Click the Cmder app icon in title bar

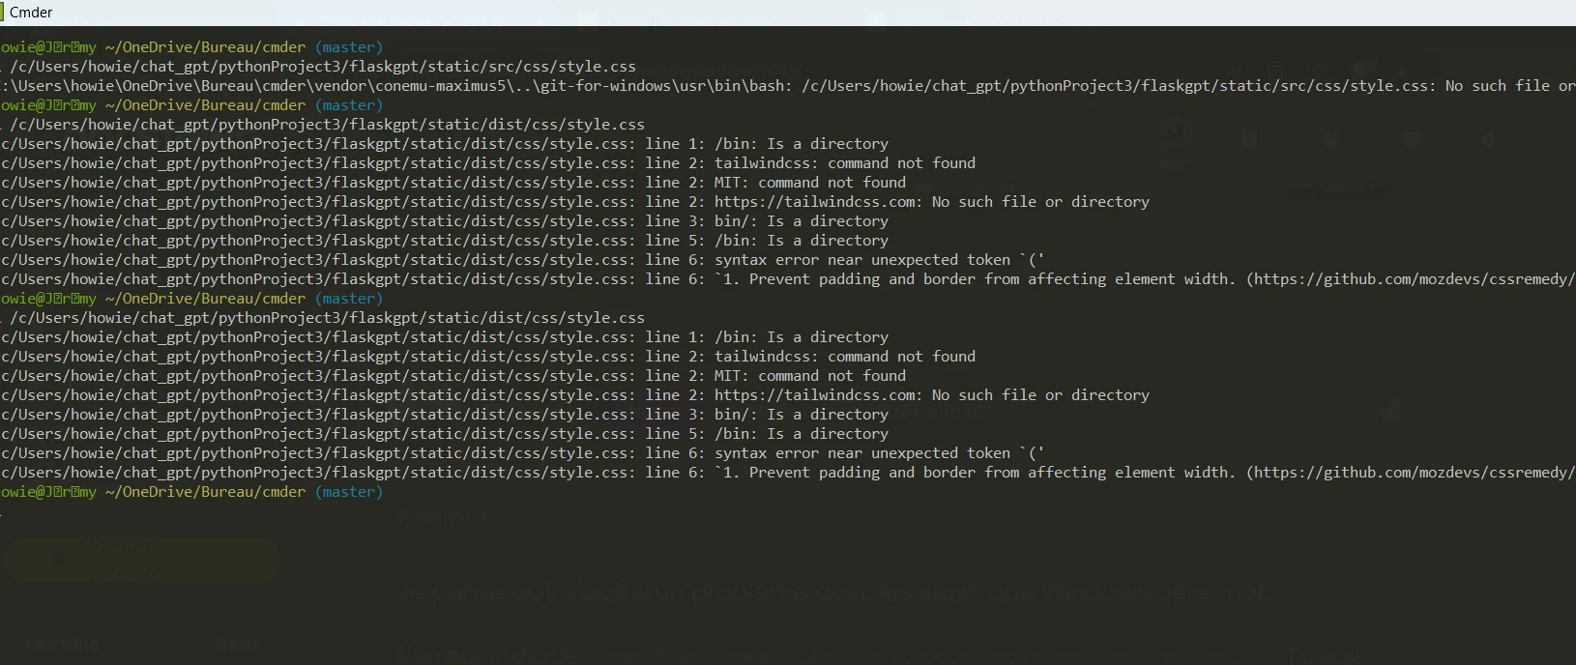pyautogui.click(x=3, y=12)
